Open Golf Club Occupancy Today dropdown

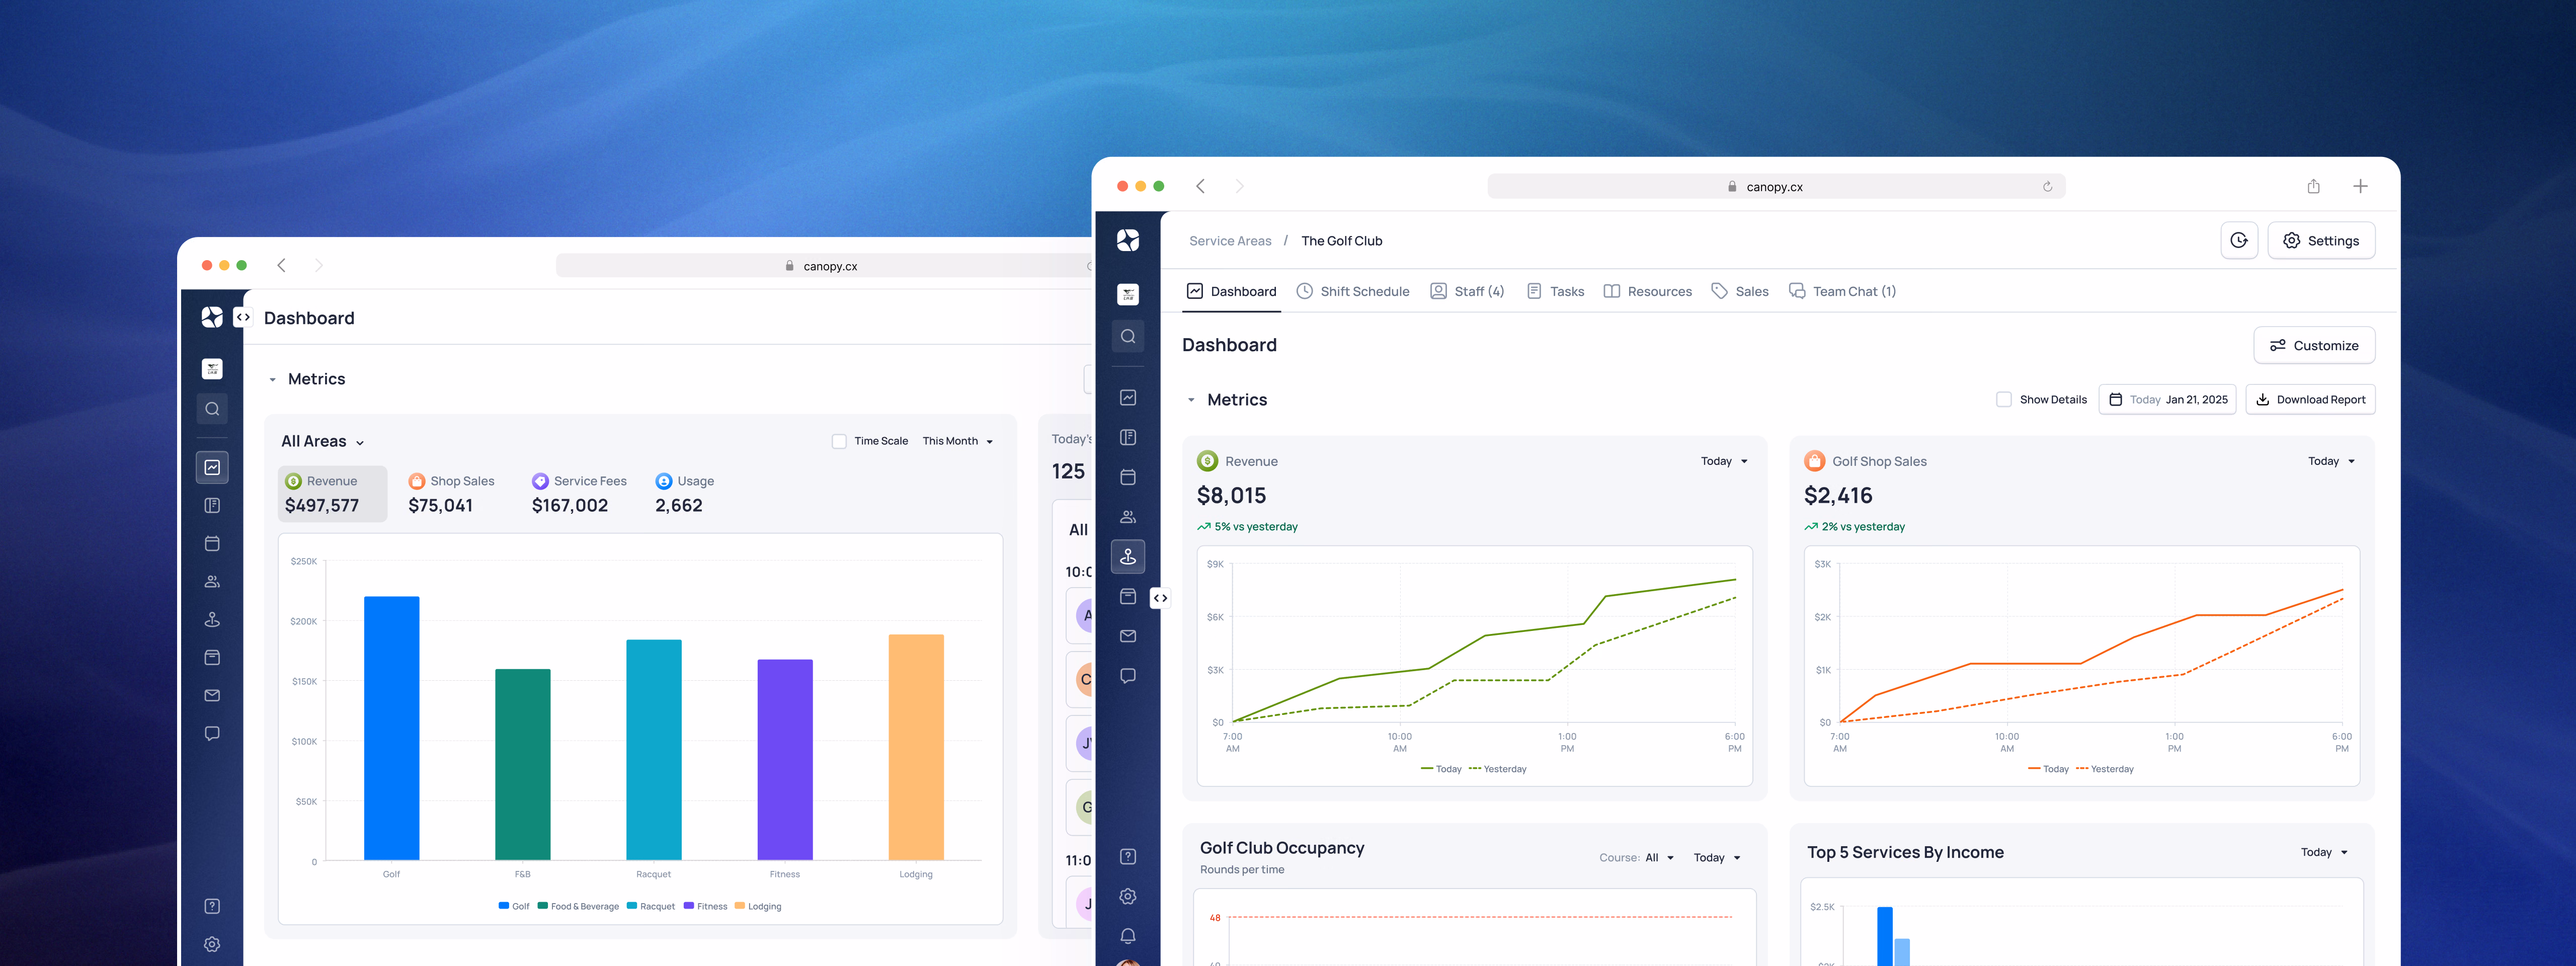pyautogui.click(x=1717, y=858)
